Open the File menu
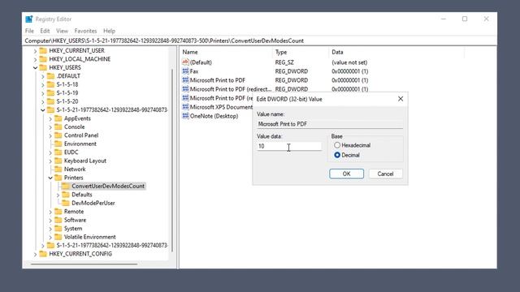 [x=29, y=31]
